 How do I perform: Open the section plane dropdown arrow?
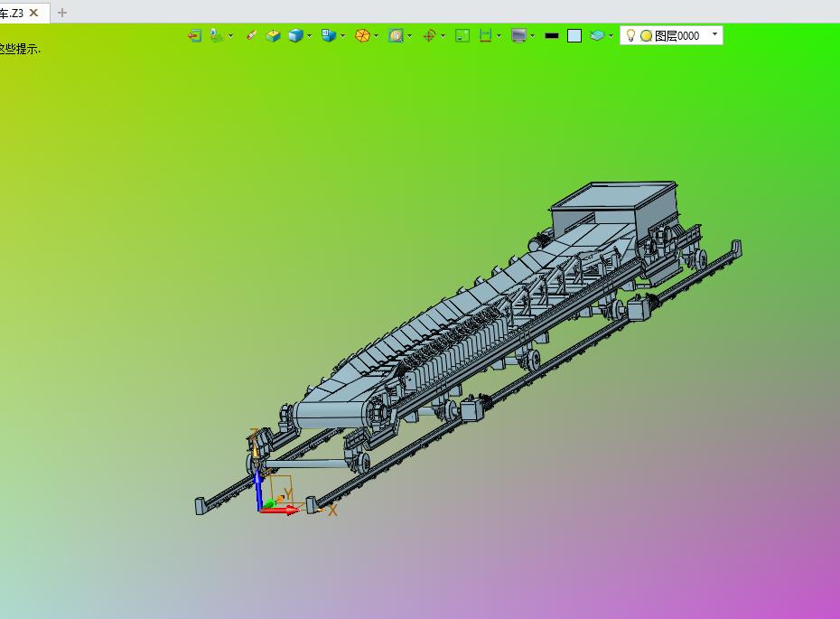pyautogui.click(x=499, y=36)
